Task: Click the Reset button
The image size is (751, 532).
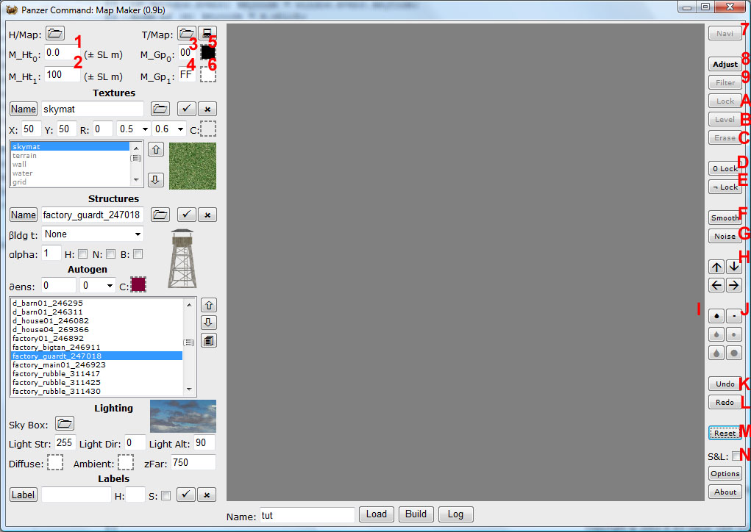Action: 725,433
